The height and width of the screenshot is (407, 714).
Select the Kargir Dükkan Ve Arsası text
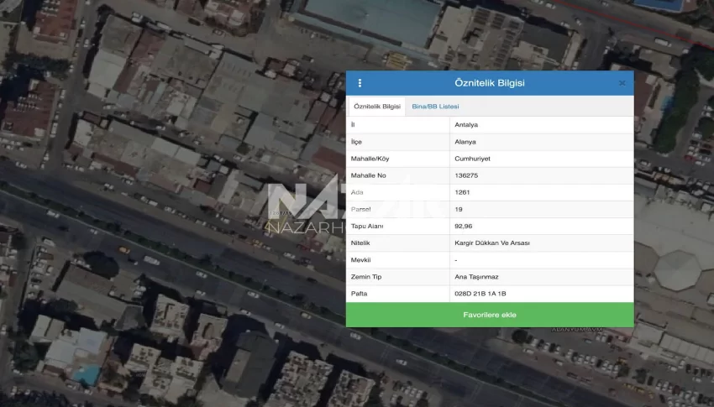[x=491, y=243]
